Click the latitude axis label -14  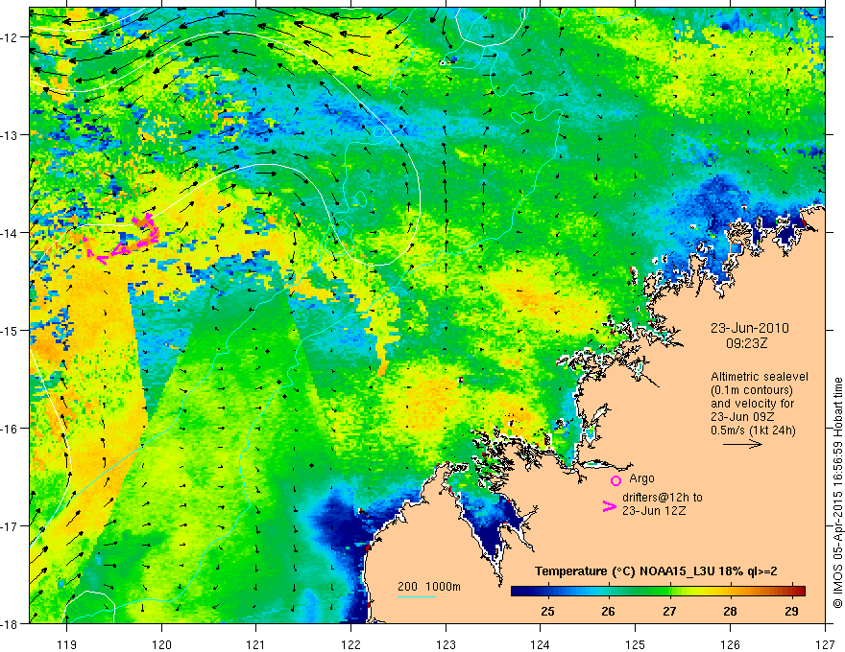11,233
